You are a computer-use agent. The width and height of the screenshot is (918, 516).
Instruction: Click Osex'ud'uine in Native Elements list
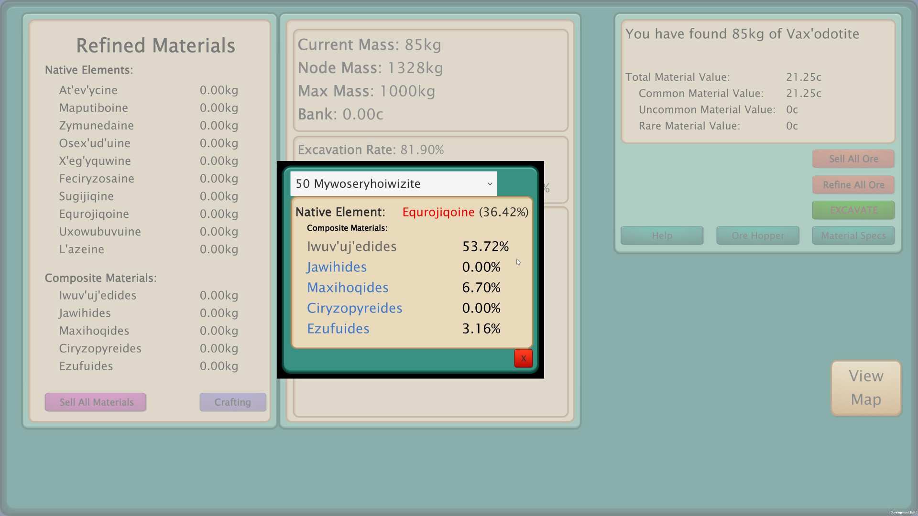94,143
